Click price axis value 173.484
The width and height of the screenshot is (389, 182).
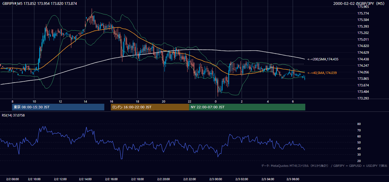coord(363,92)
